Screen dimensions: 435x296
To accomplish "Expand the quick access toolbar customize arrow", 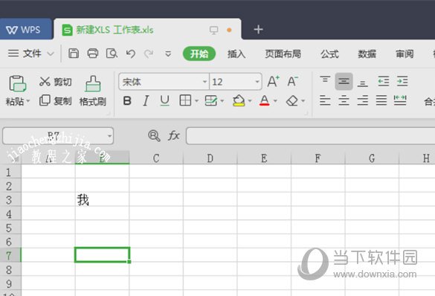I will [x=168, y=54].
